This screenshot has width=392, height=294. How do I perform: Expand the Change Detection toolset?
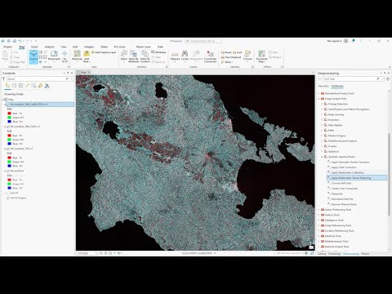tap(322, 104)
